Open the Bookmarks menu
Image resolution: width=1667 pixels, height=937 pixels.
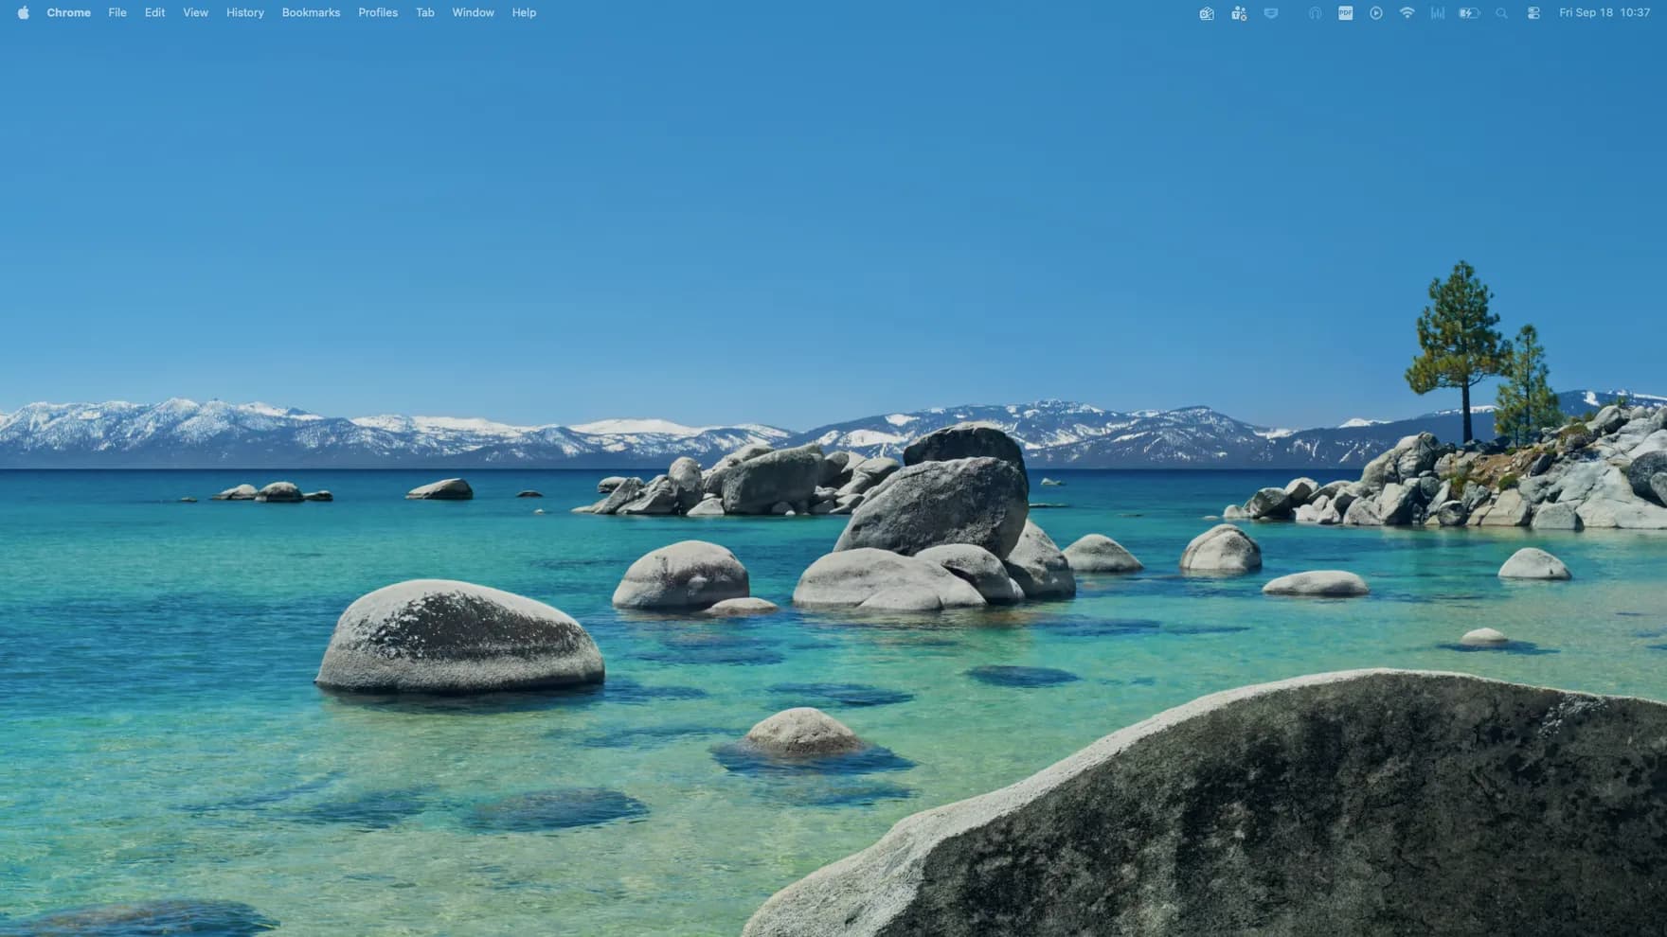pos(311,12)
